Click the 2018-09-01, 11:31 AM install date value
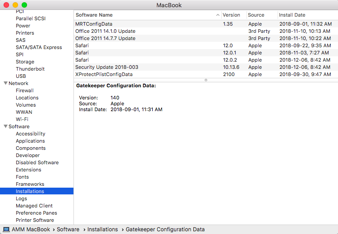The width and height of the screenshot is (338, 234). click(x=137, y=109)
